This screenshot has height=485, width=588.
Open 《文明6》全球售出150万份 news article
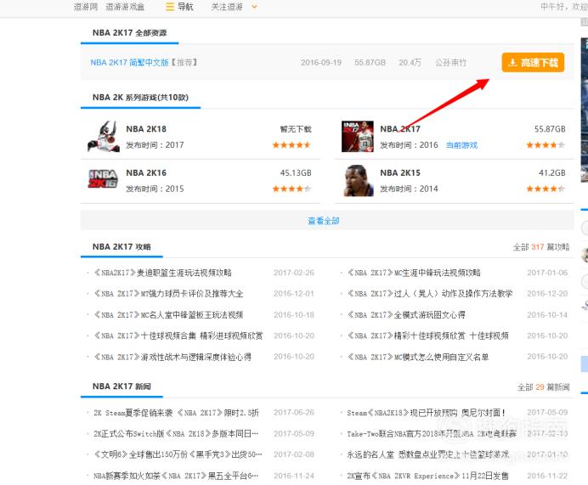[x=178, y=454]
